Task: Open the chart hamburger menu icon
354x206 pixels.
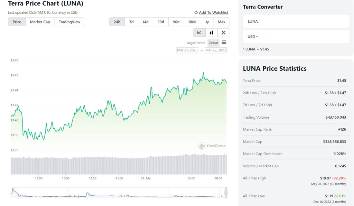Action: coord(224,42)
